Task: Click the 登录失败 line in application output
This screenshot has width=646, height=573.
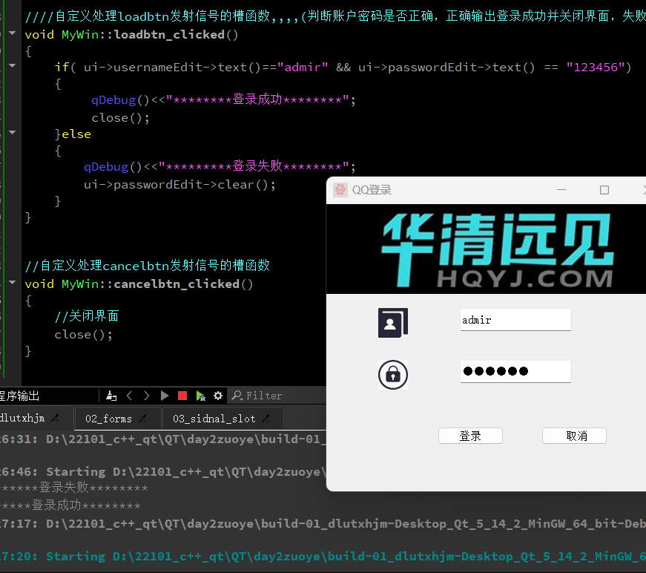Action: coord(73,488)
